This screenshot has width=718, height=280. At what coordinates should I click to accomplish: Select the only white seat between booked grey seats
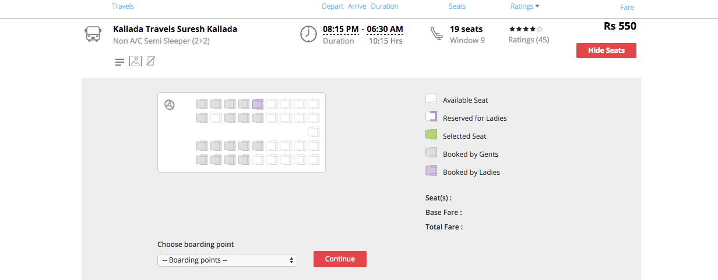(x=216, y=118)
